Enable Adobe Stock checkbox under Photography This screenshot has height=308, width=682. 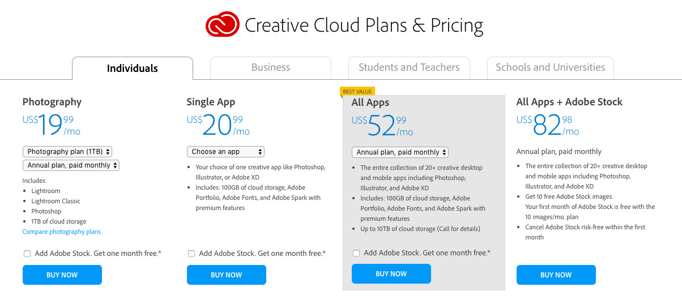(x=27, y=254)
